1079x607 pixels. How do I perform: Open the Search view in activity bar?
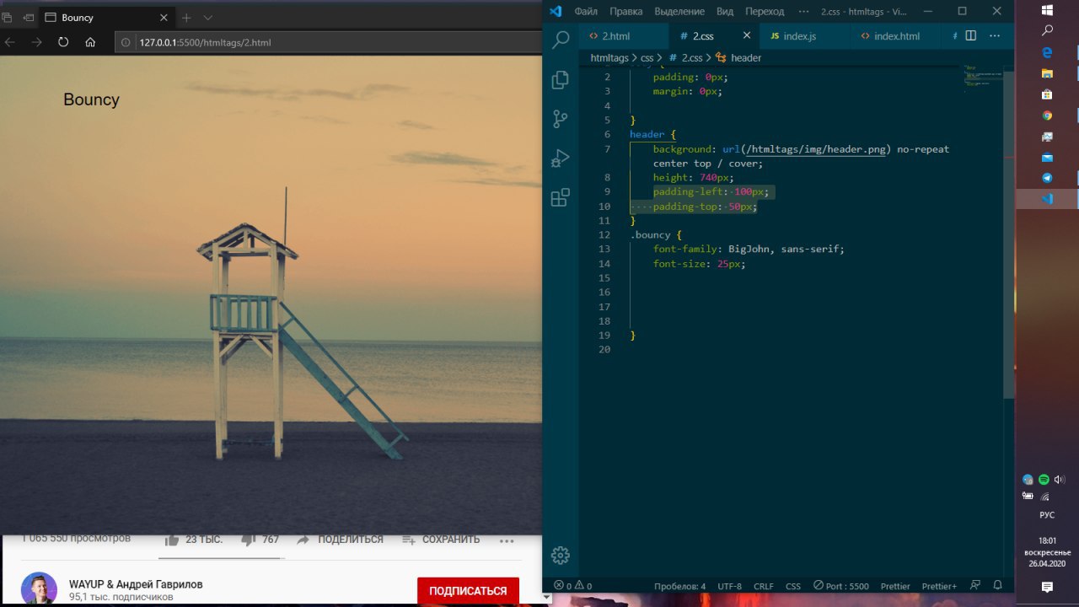click(x=560, y=40)
